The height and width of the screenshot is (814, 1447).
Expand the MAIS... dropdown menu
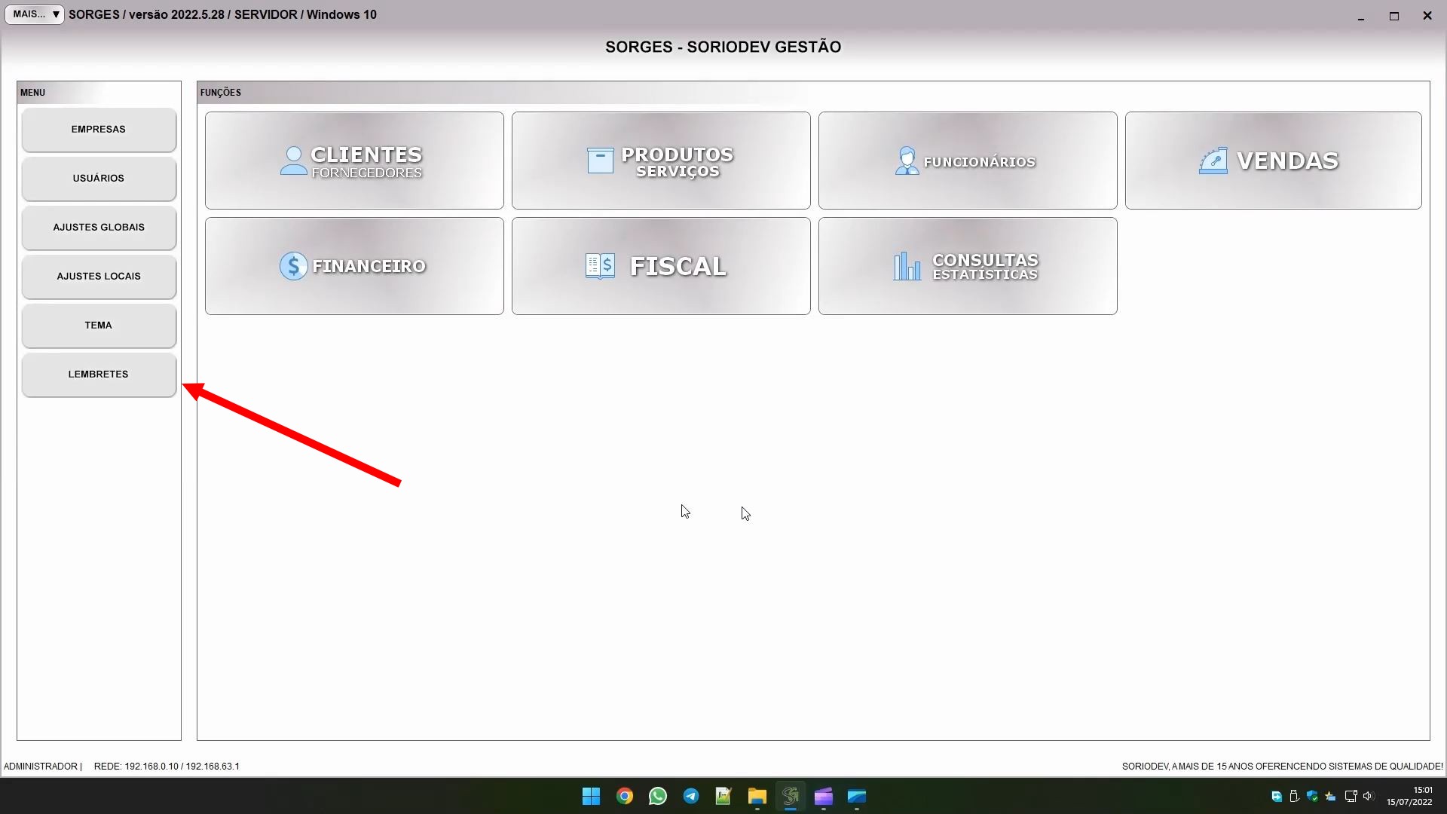point(35,14)
